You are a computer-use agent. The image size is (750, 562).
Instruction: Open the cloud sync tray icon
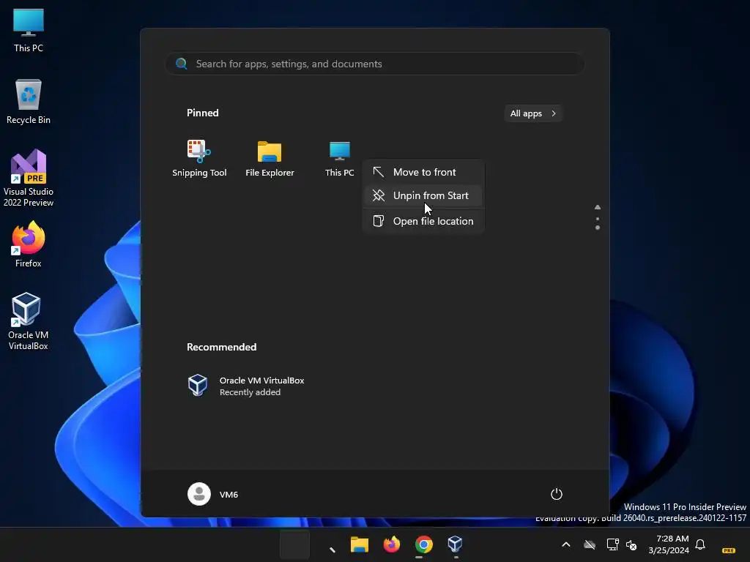pyautogui.click(x=590, y=544)
